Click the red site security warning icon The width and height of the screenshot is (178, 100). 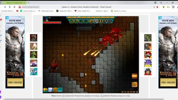(20, 7)
